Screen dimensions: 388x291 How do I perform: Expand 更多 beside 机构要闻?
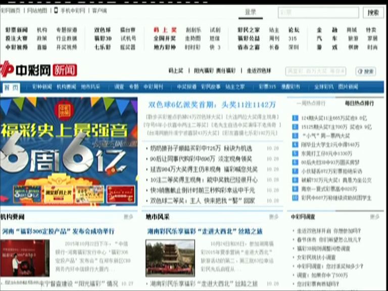coord(129,217)
